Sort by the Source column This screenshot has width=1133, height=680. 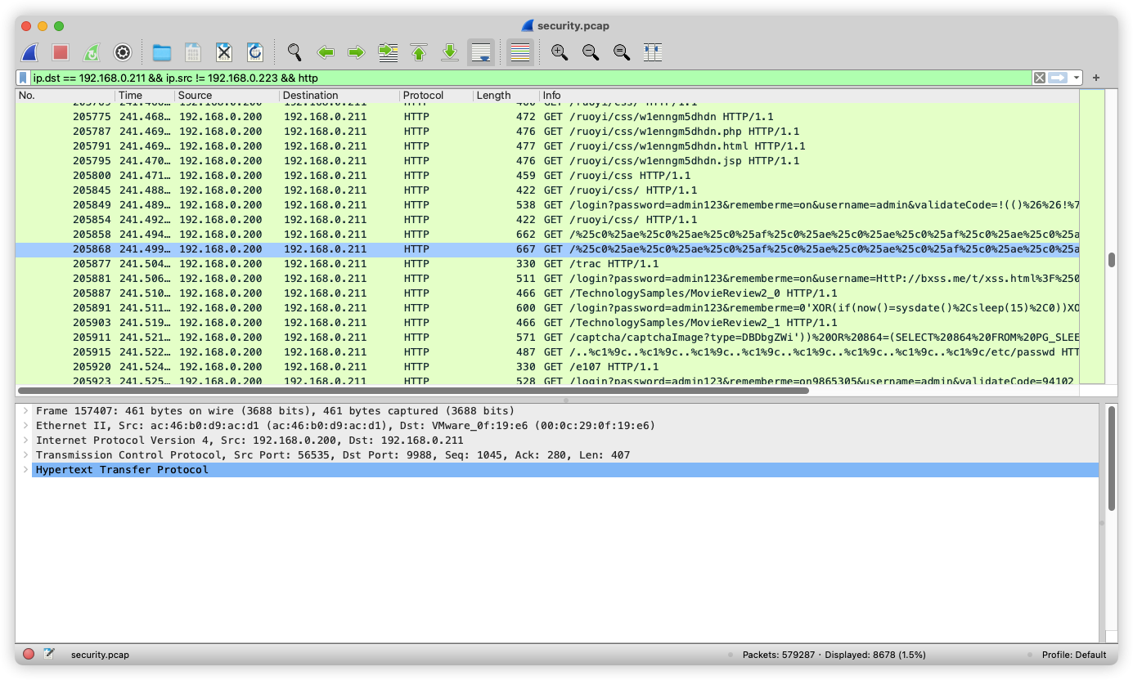227,96
